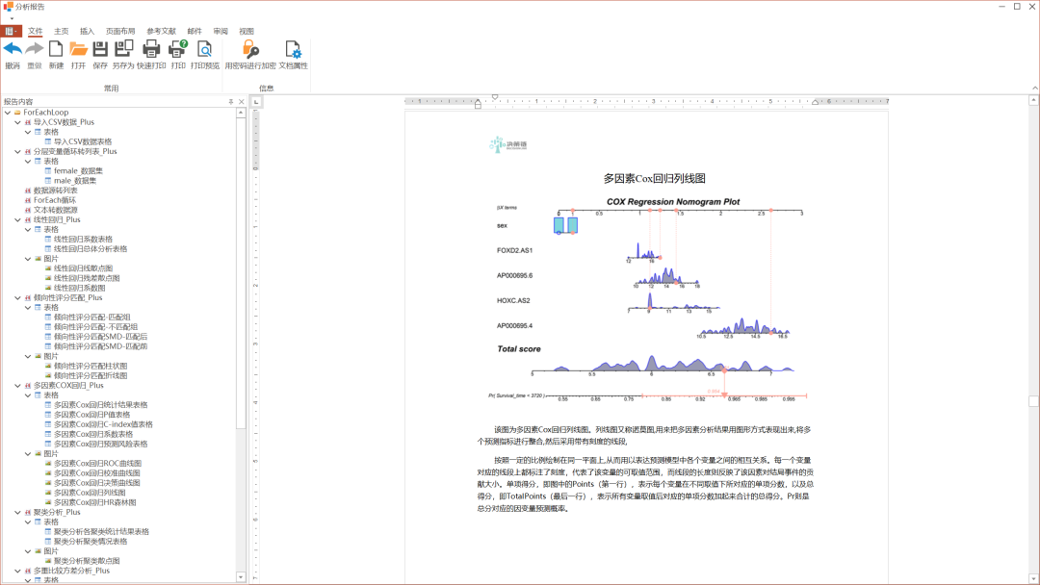This screenshot has height=585, width=1040.
Task: Select 多因素Cox回归HR森林图 tree item
Action: [x=94, y=502]
